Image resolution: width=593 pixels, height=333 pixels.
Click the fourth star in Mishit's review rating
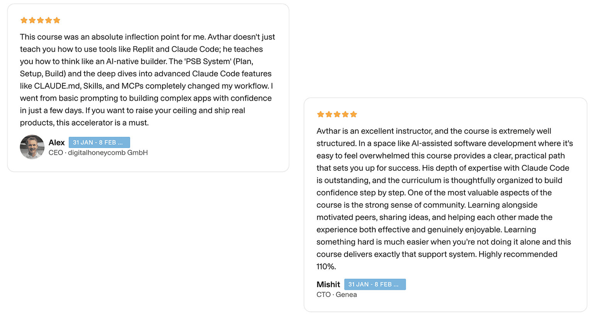pyautogui.click(x=345, y=114)
